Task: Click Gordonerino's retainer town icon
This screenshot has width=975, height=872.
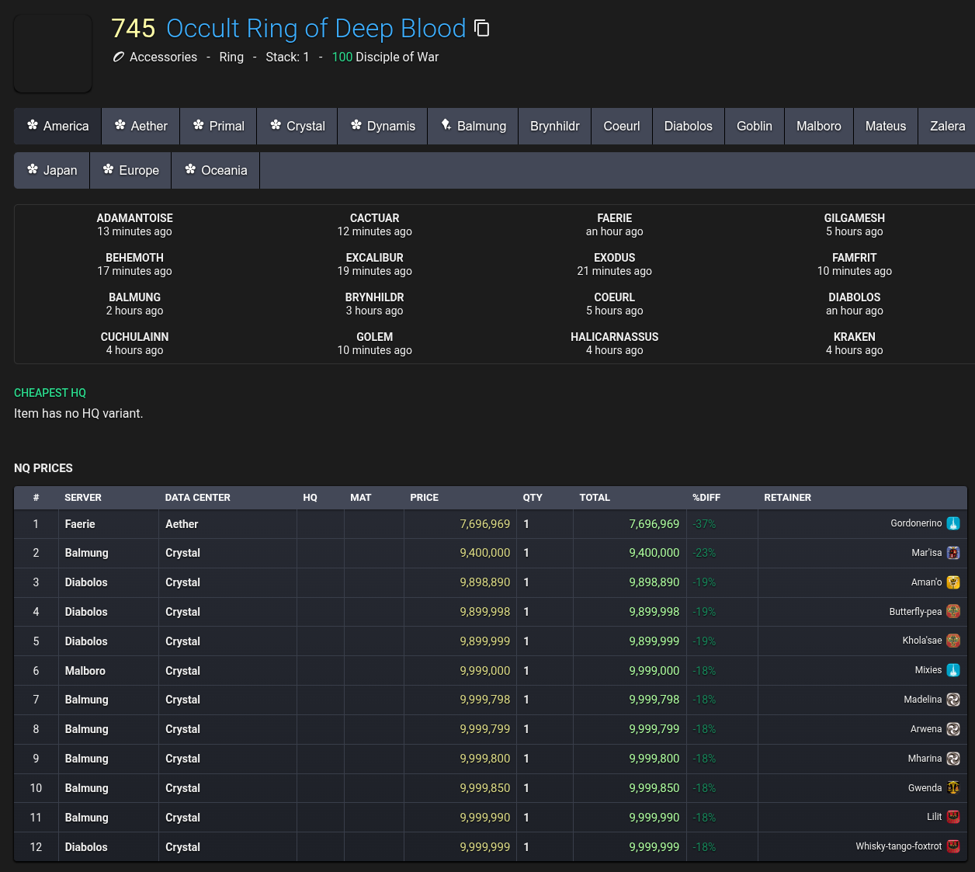Action: 953,523
